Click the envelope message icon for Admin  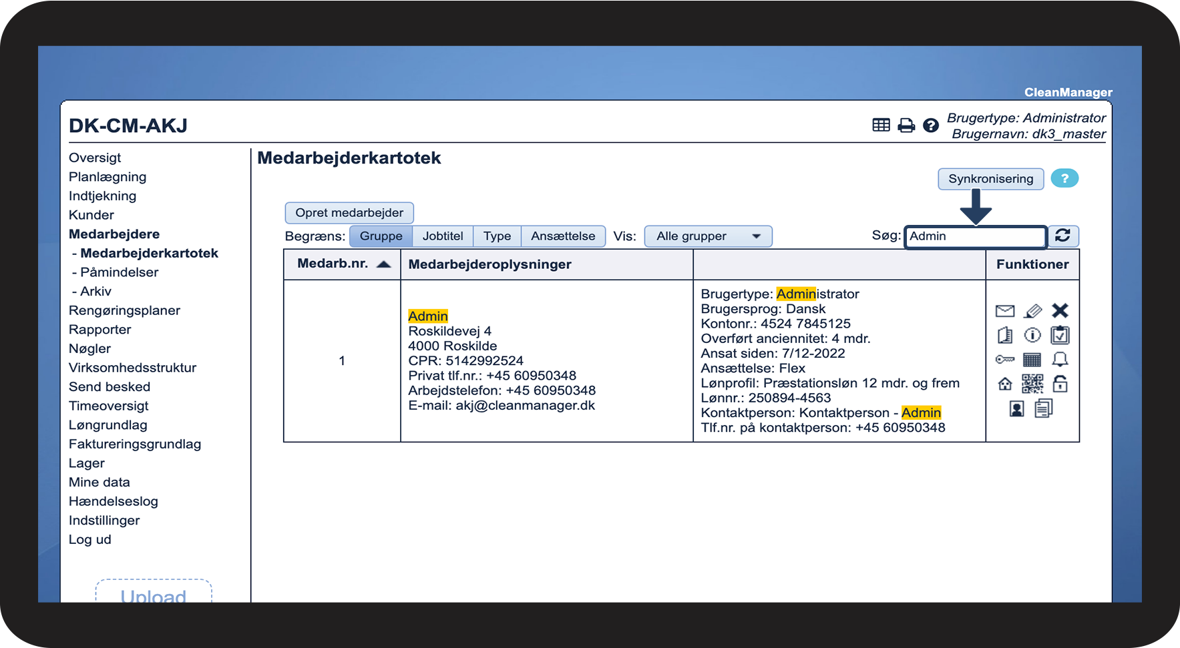[1004, 311]
